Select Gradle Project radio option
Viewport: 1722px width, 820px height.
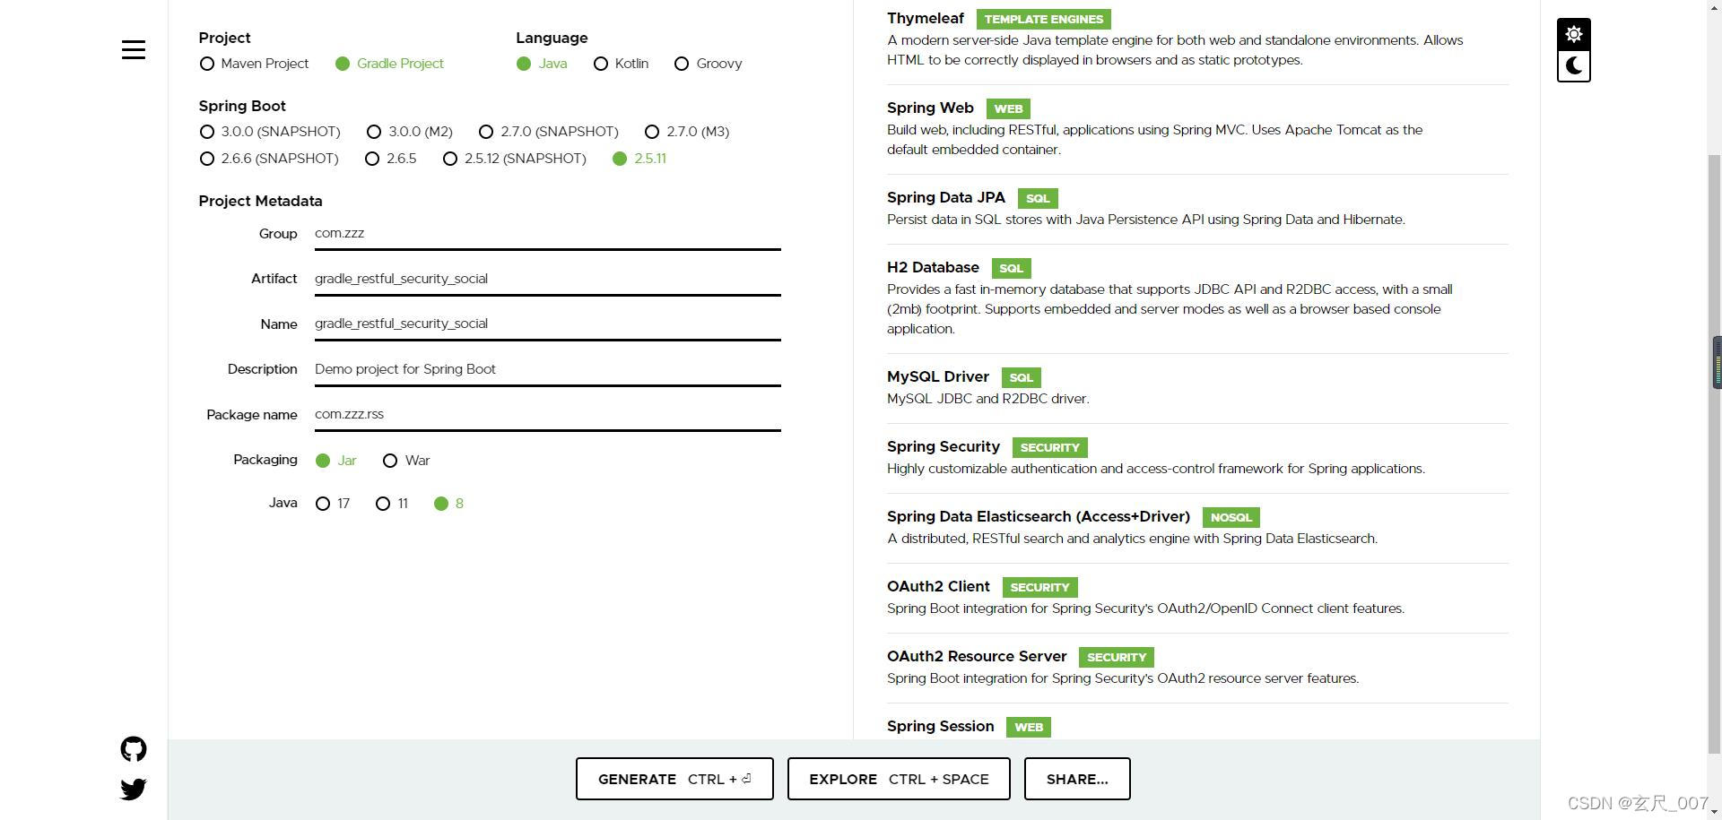[389, 64]
